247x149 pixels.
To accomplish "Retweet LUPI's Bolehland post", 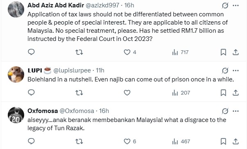I will pyautogui.click(x=79, y=93).
